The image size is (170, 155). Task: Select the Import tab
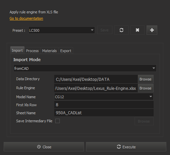tap(17, 50)
